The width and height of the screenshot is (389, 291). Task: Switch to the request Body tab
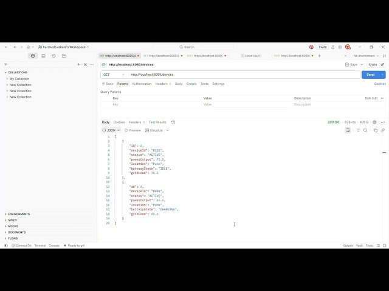click(179, 84)
